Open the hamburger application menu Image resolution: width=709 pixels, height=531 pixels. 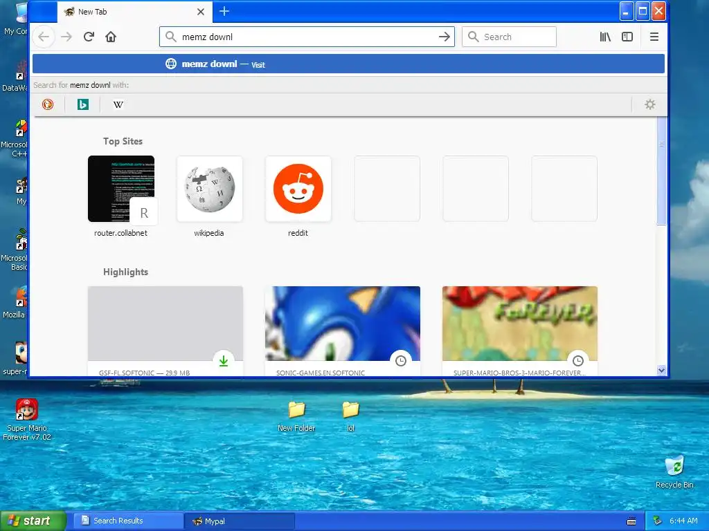click(654, 37)
